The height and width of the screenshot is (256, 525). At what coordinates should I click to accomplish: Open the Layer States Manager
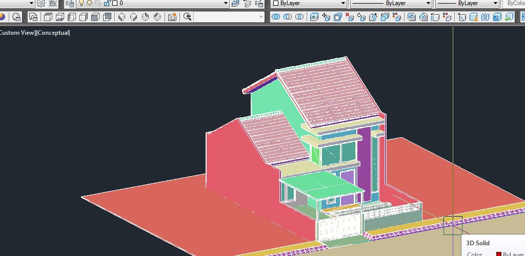(259, 4)
